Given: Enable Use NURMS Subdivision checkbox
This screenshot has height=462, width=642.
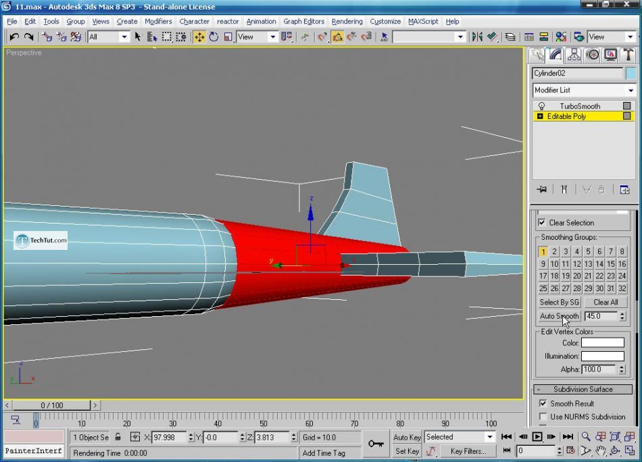Looking at the screenshot, I should coord(543,417).
